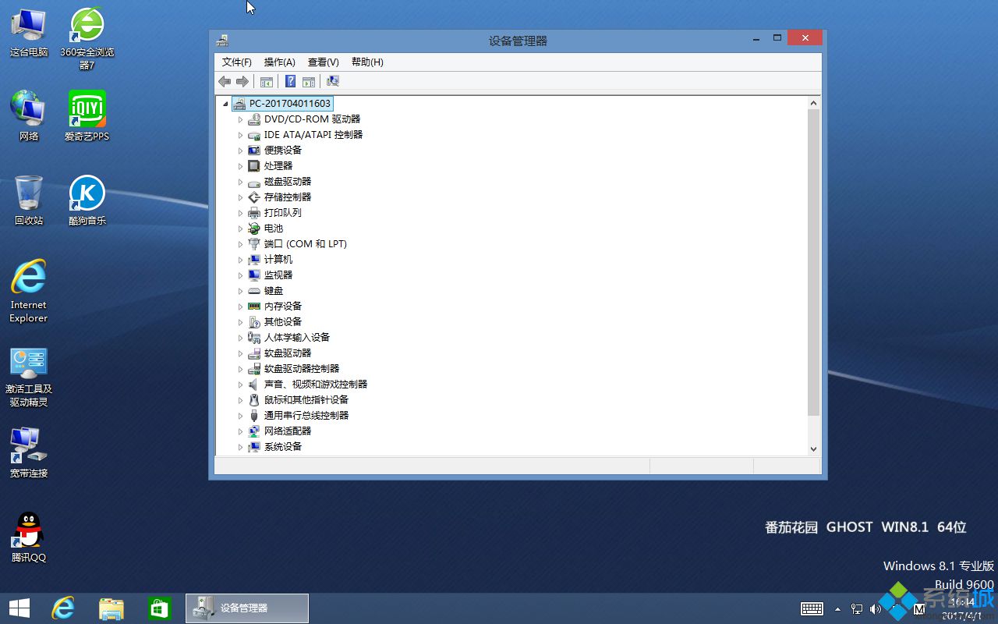Select the 激活工具及驱动精灵 desktop icon
The image size is (998, 624).
pos(29,378)
